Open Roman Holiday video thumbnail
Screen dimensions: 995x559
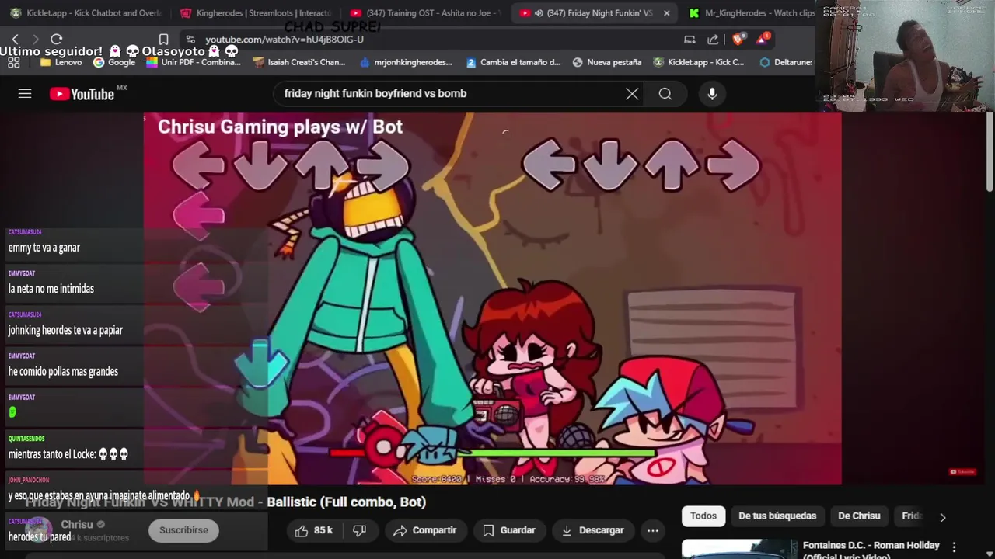click(739, 549)
